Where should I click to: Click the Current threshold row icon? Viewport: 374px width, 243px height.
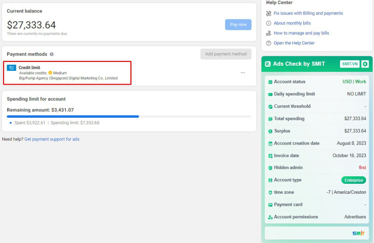[270, 107]
